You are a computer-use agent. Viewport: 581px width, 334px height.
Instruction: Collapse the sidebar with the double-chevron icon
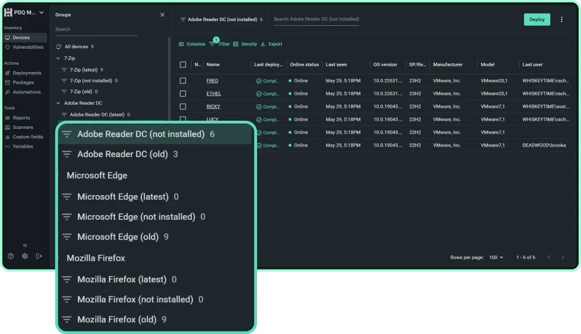(25, 246)
